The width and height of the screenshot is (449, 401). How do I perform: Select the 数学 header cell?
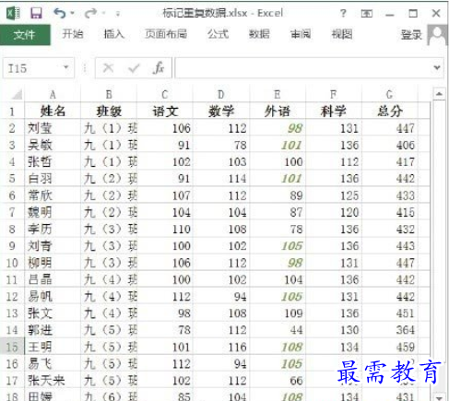pos(221,111)
